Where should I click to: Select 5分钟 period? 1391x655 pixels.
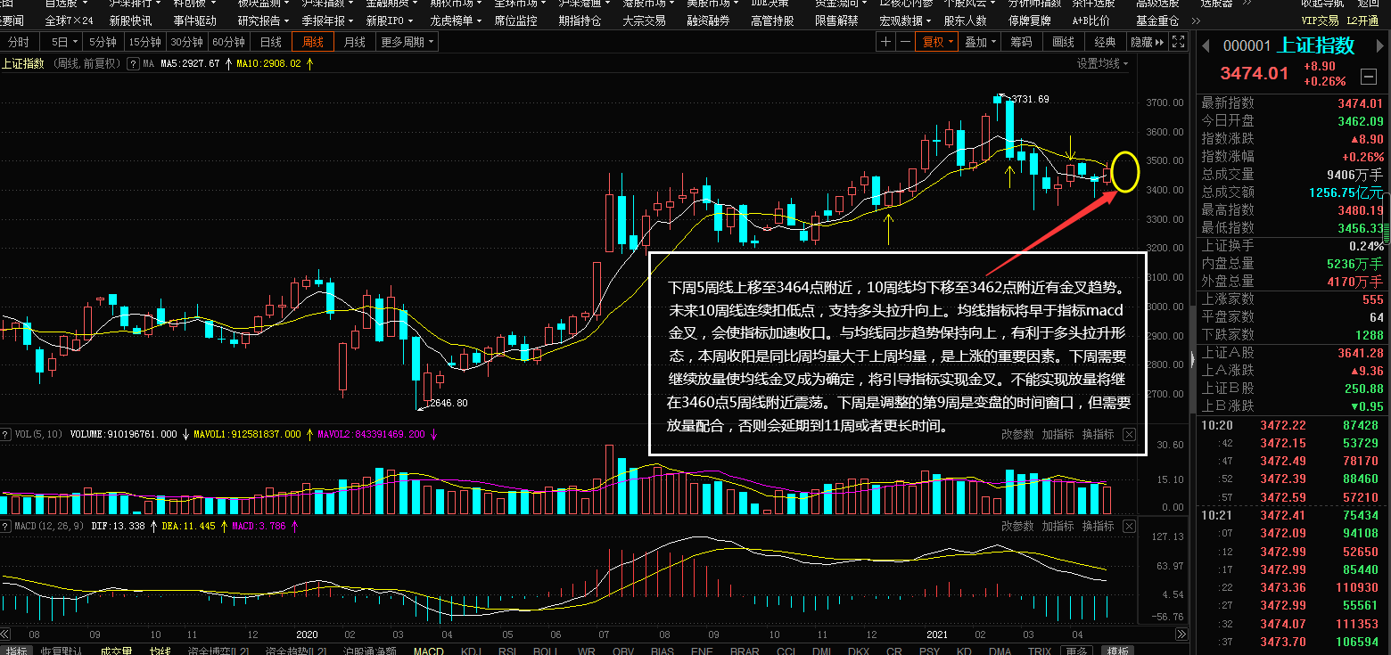(103, 42)
